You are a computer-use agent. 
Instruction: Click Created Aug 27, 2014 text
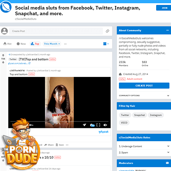click(x=135, y=74)
